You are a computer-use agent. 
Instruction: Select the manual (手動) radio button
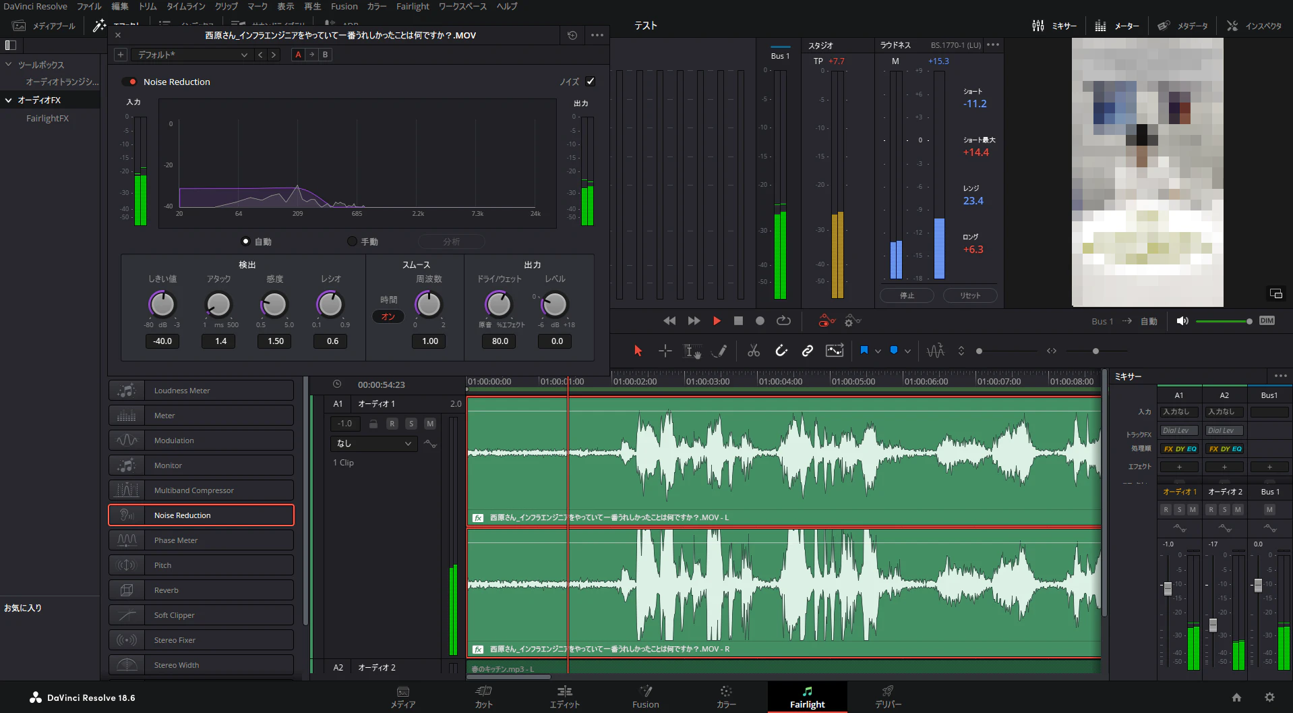point(352,241)
